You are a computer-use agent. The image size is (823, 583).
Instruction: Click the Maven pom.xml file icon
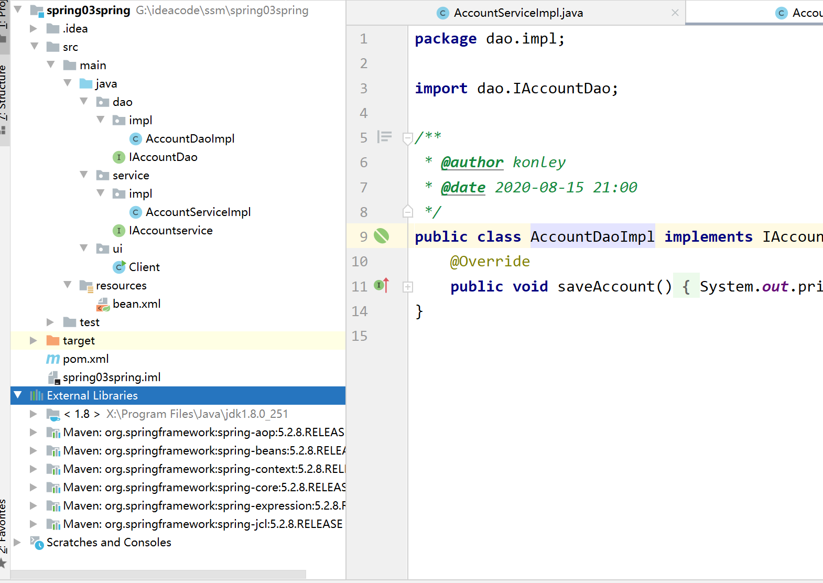(x=53, y=359)
